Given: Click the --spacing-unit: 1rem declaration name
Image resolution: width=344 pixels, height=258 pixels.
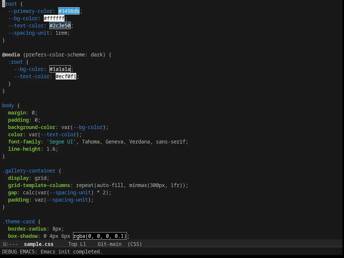Looking at the screenshot, I should (29, 33).
